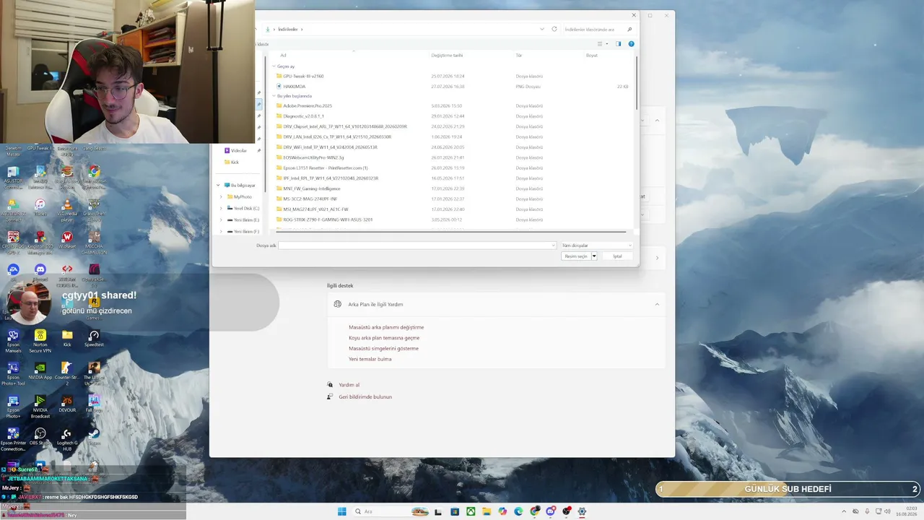Select the NVIDIA App desktop icon
This screenshot has width=924, height=520.
coord(40,371)
